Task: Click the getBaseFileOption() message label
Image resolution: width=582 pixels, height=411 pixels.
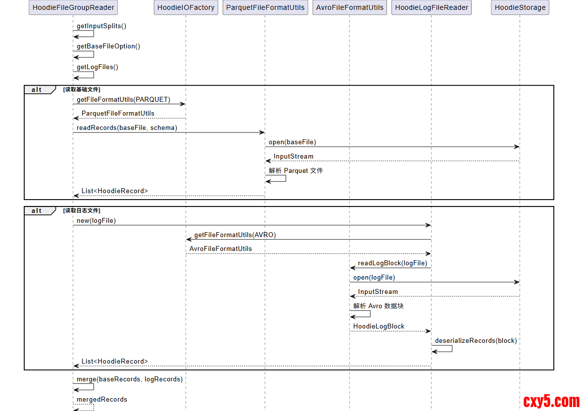Action: (108, 46)
